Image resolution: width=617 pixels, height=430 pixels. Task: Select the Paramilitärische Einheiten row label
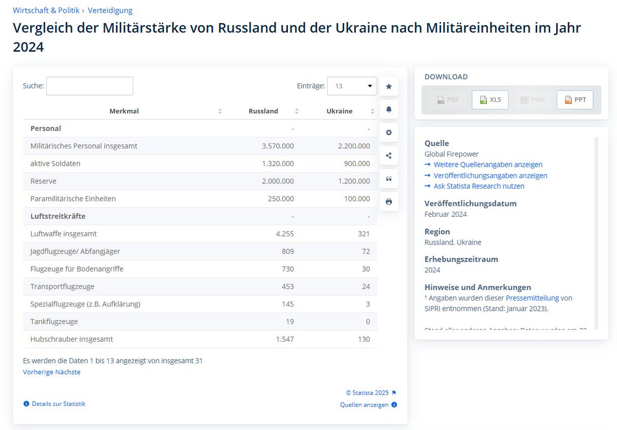pyautogui.click(x=73, y=198)
